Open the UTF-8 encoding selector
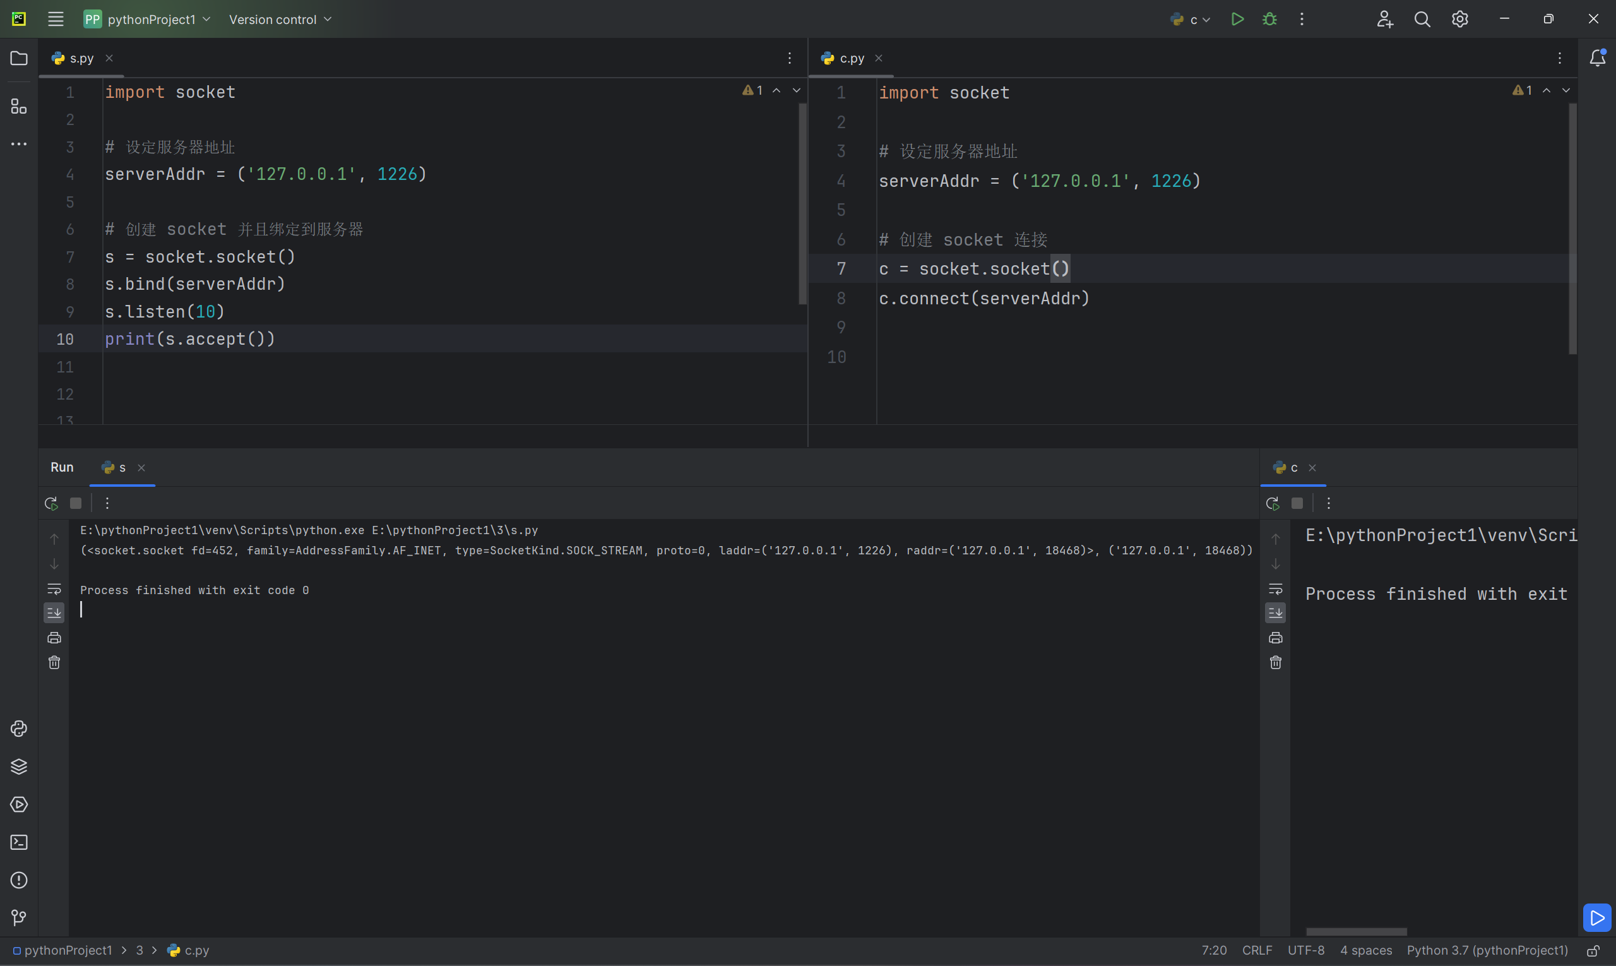The image size is (1616, 966). [1305, 950]
